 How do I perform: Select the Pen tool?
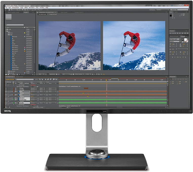pyautogui.click(x=25, y=10)
